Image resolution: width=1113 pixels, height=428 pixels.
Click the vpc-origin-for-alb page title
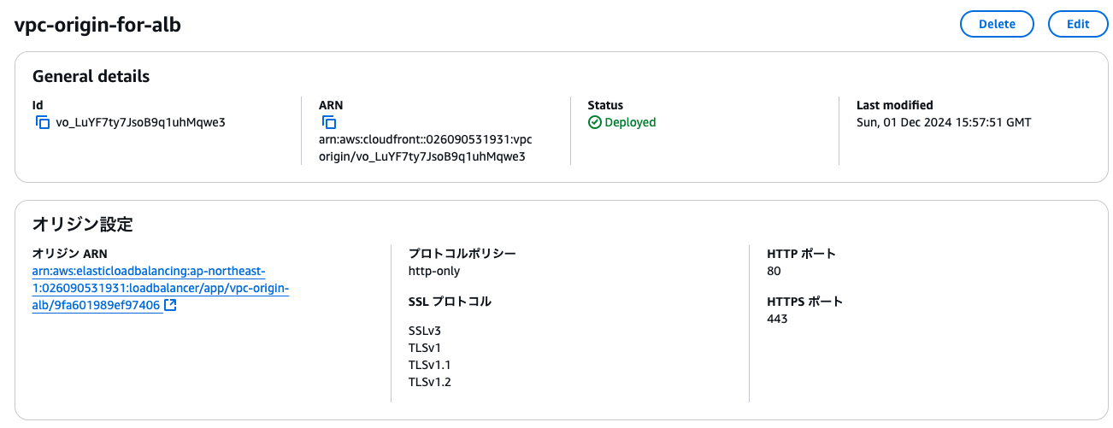click(x=97, y=25)
